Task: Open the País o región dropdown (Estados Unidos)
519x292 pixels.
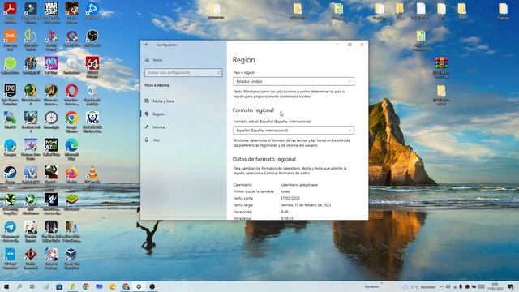Action: [294, 81]
